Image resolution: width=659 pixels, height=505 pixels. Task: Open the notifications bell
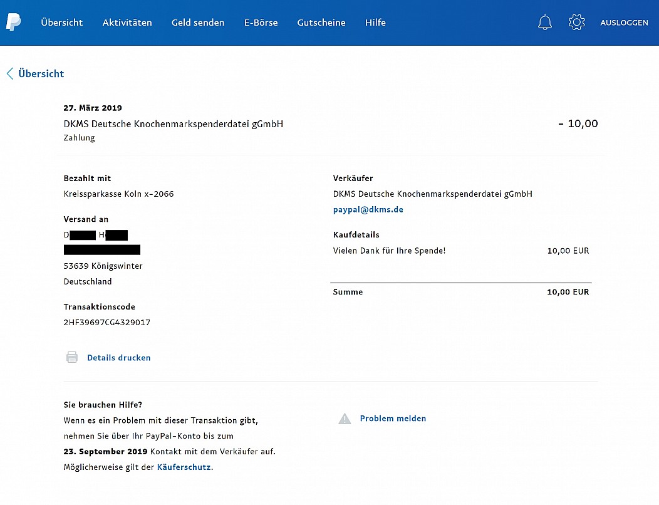pyautogui.click(x=545, y=23)
